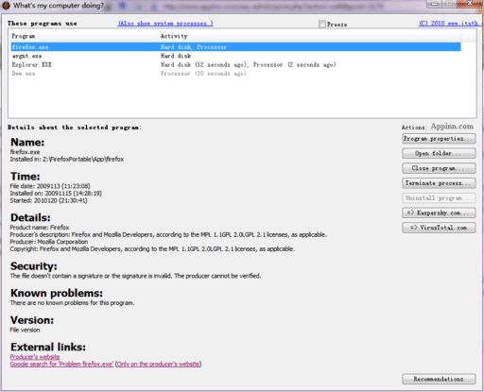Select the avgnt.exe row
Image resolution: width=484 pixels, height=392 pixels.
coord(235,56)
